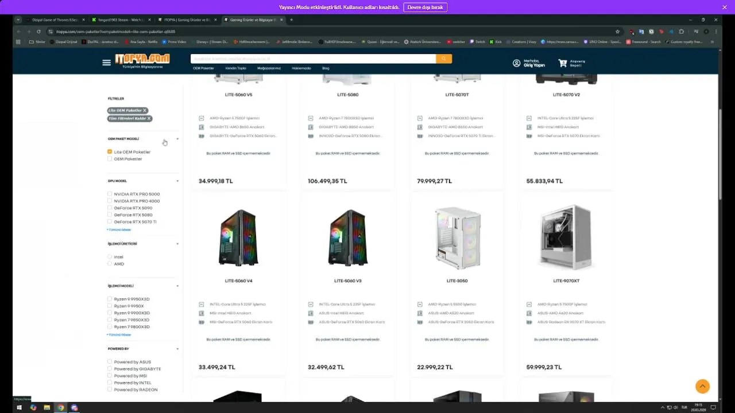
Task: Select the Intel processor manufacturer option
Action: coord(110,257)
